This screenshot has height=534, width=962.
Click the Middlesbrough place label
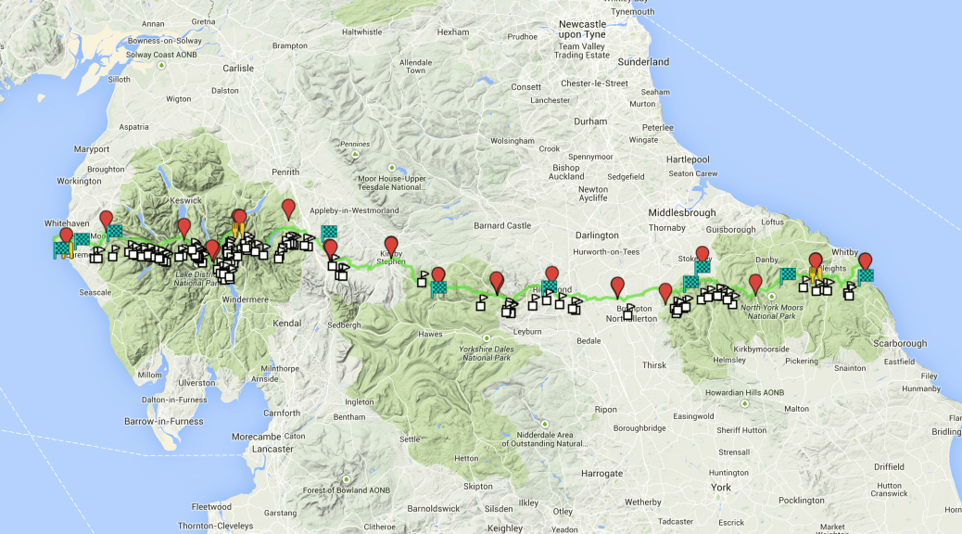[682, 212]
